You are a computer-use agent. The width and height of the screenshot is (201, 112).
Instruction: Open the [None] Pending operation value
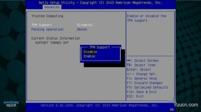[82, 29]
